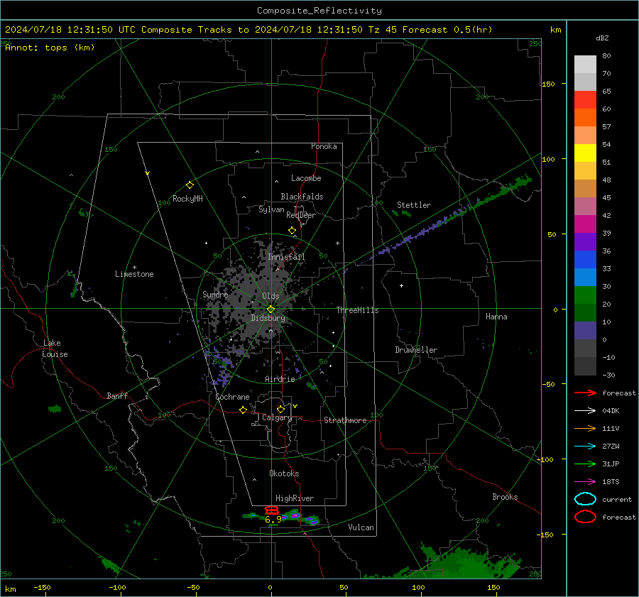Image resolution: width=639 pixels, height=597 pixels.
Task: Click the Blackfalds town label
Action: 302,197
